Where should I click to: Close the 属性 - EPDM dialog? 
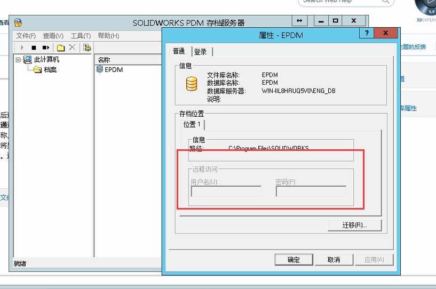[x=385, y=33]
